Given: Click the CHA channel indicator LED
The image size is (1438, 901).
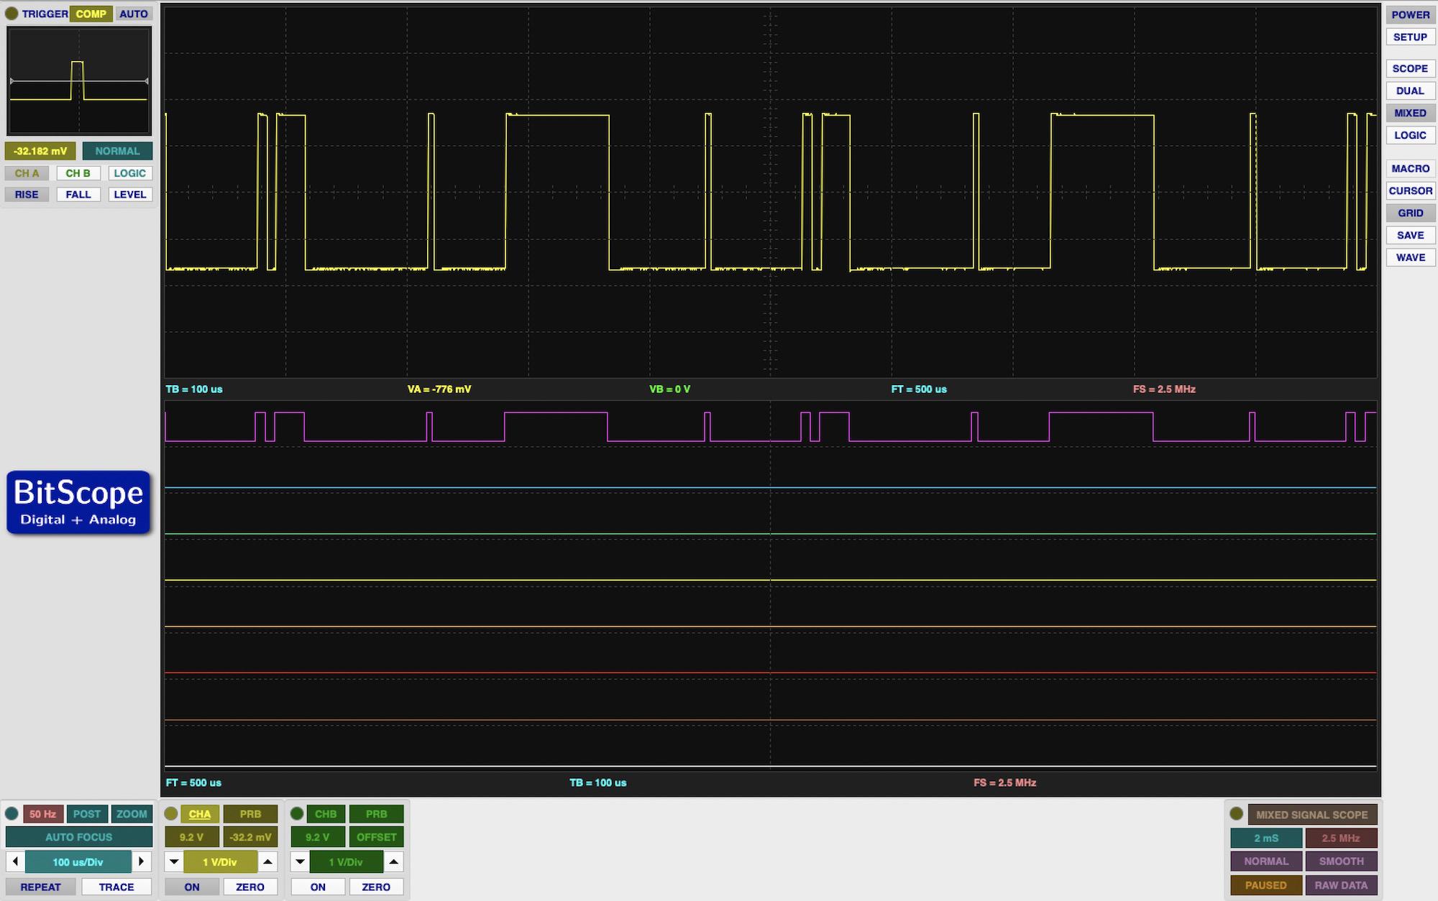Looking at the screenshot, I should (171, 814).
